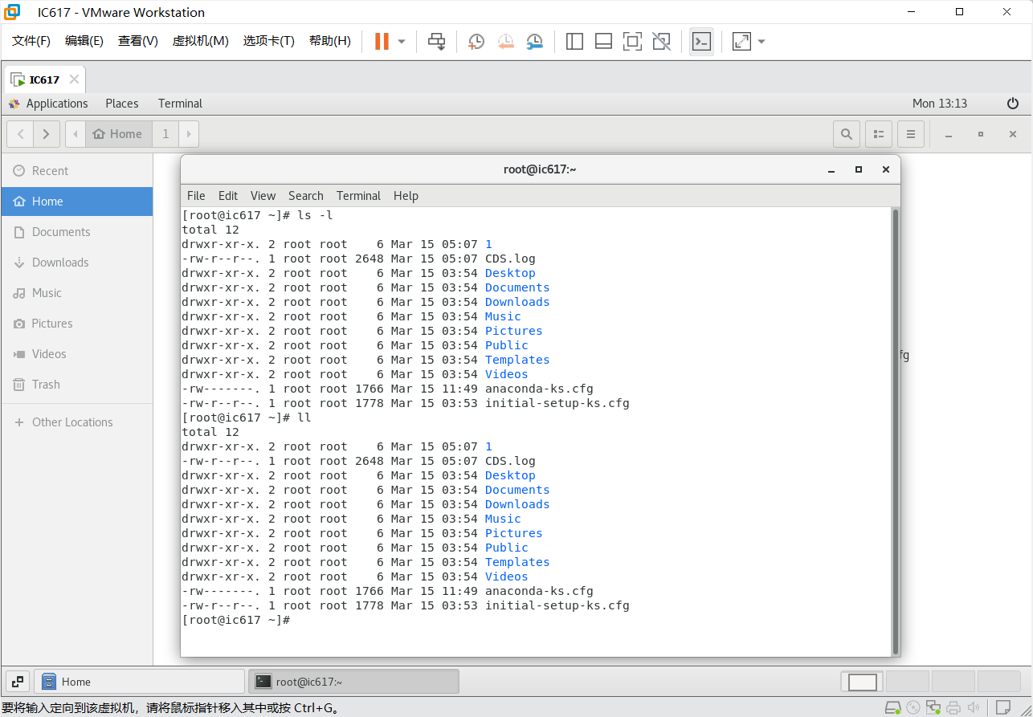Take a snapshot of this virtual machine
The height and width of the screenshot is (717, 1033).
click(476, 41)
